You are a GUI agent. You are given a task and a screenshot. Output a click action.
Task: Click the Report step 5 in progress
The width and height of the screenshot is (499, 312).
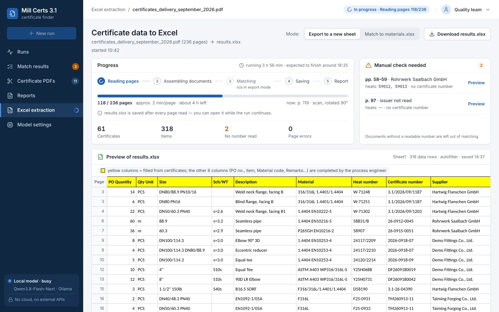click(336, 81)
